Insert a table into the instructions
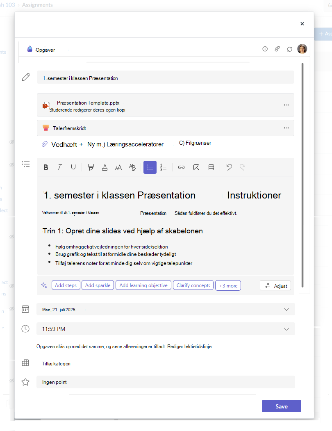Screen dimensions: 332x431 click(x=211, y=167)
